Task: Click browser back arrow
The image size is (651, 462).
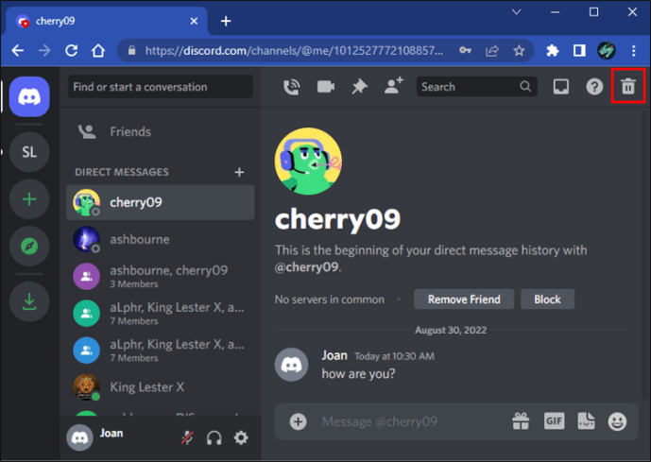Action: click(17, 51)
